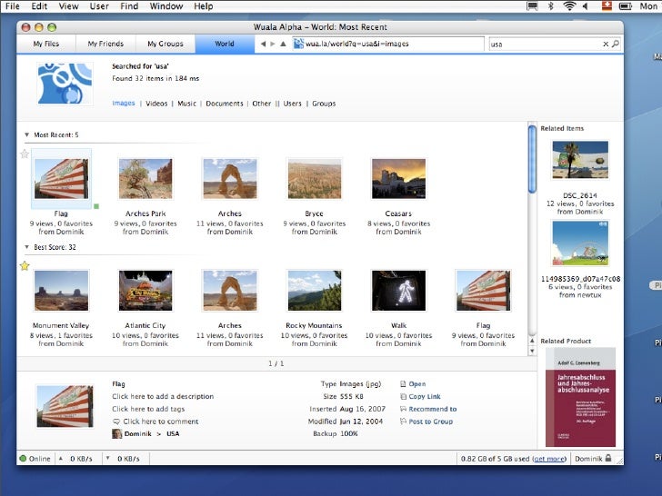Clear the 'usa' search field
Image resolution: width=662 pixels, height=496 pixels.
(x=606, y=44)
